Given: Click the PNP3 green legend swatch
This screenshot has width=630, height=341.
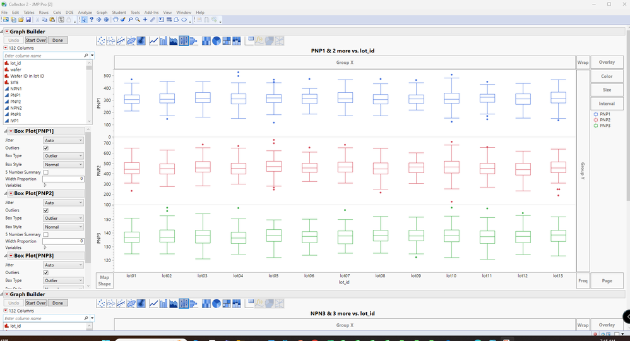Looking at the screenshot, I should 595,126.
